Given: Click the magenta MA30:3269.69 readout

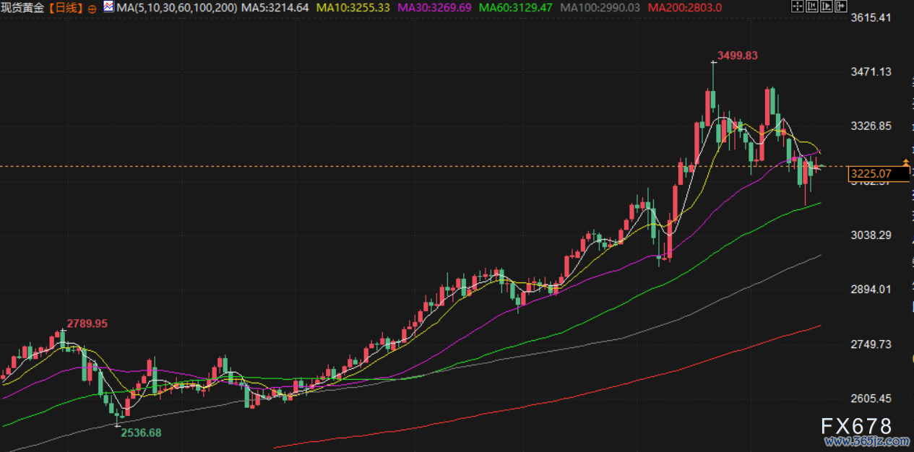Looking at the screenshot, I should [435, 8].
